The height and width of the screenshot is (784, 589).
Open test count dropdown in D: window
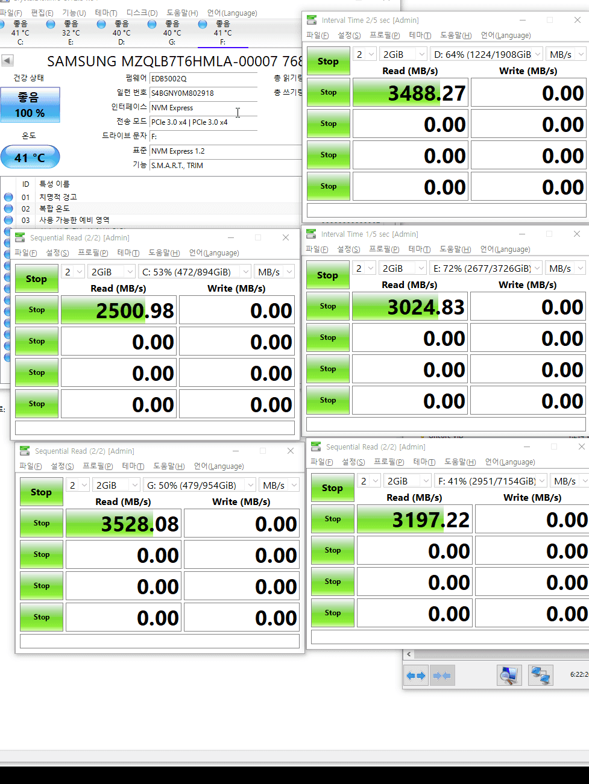click(x=365, y=54)
